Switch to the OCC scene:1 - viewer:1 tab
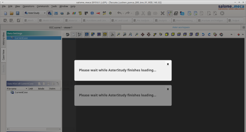 pos(61,27)
